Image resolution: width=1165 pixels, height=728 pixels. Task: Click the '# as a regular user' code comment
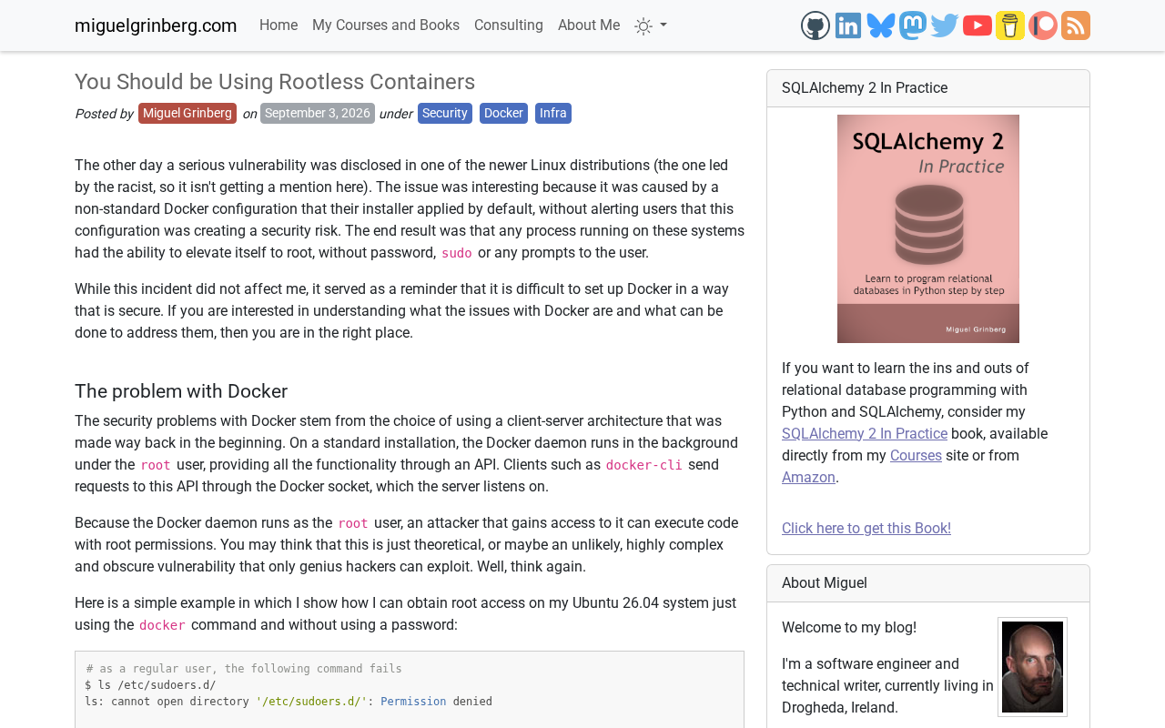click(x=244, y=669)
